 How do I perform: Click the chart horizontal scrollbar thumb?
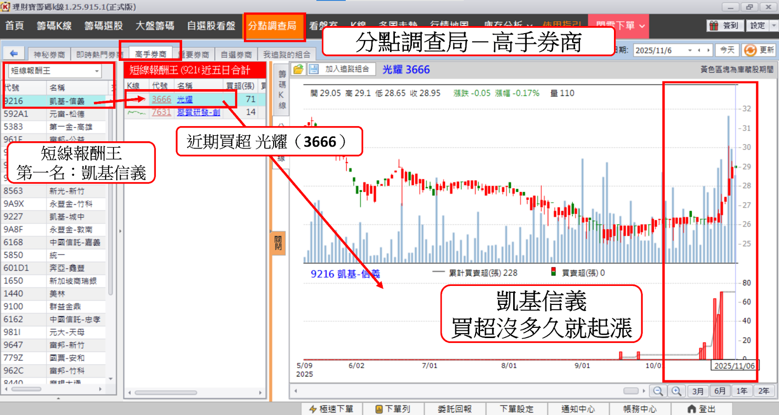pyautogui.click(x=631, y=391)
